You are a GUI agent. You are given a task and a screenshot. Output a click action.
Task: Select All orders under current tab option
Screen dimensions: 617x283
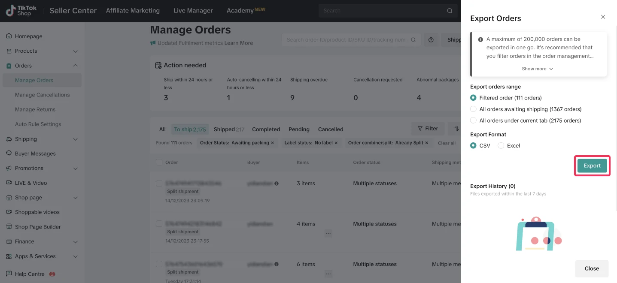(473, 120)
